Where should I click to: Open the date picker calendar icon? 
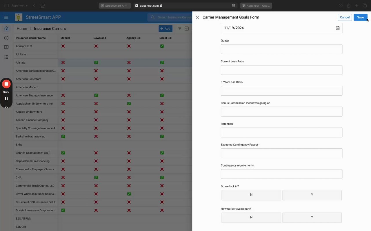tap(338, 28)
